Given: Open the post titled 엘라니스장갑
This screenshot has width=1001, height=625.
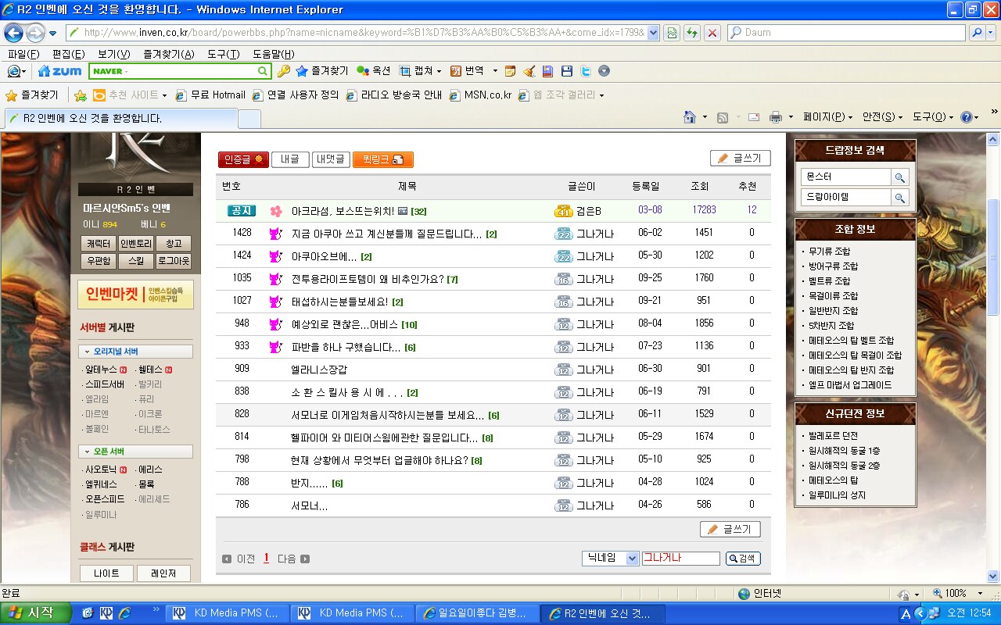Looking at the screenshot, I should 318,370.
